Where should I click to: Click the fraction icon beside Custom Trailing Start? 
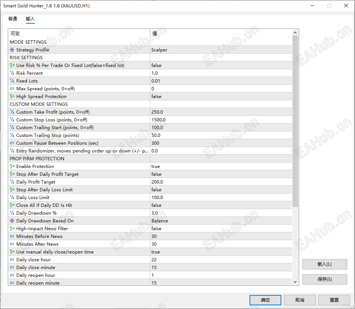12,127
